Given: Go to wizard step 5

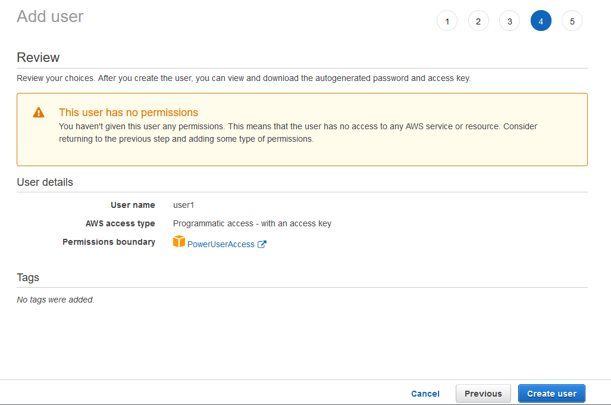Looking at the screenshot, I should 572,21.
